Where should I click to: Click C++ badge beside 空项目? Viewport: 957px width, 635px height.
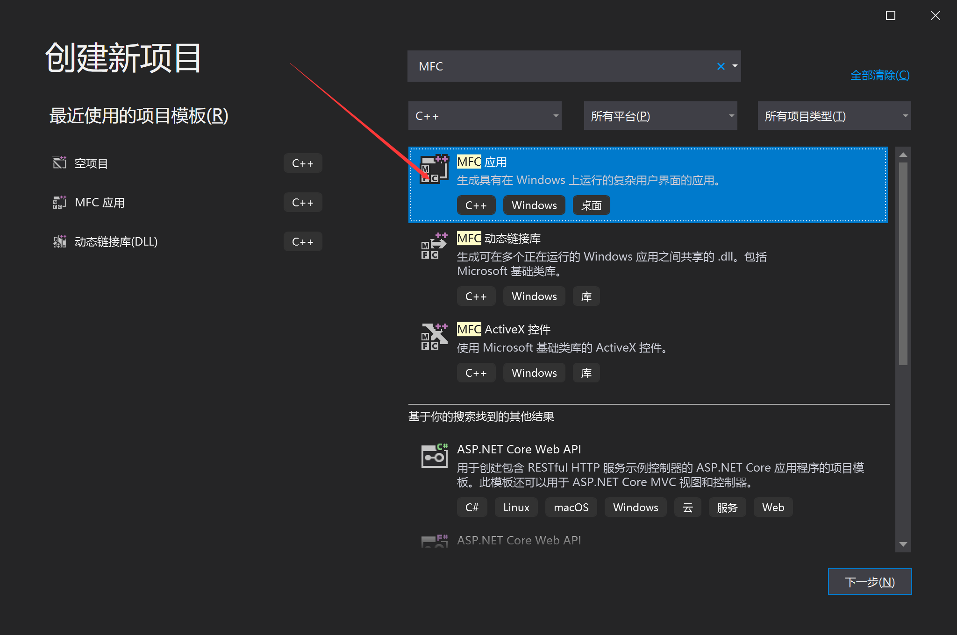tap(303, 163)
